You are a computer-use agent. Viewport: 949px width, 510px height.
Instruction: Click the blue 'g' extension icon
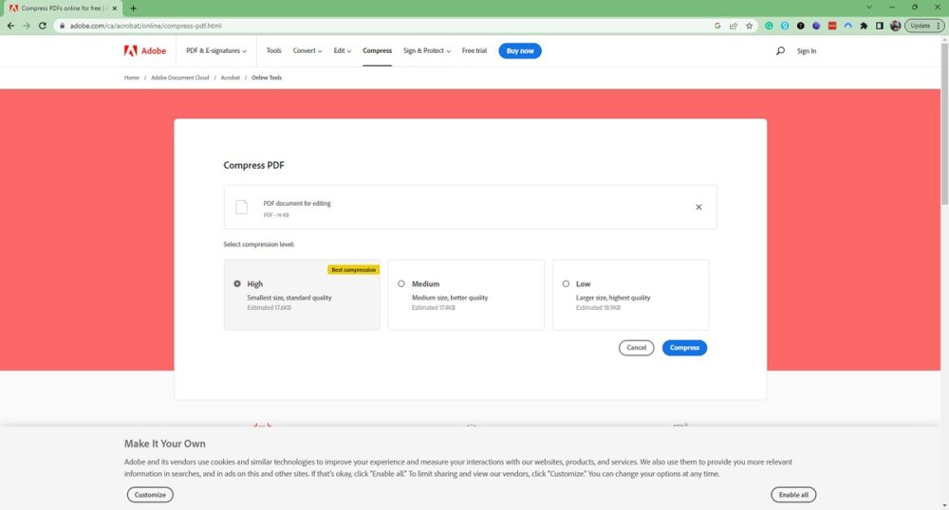pos(785,26)
